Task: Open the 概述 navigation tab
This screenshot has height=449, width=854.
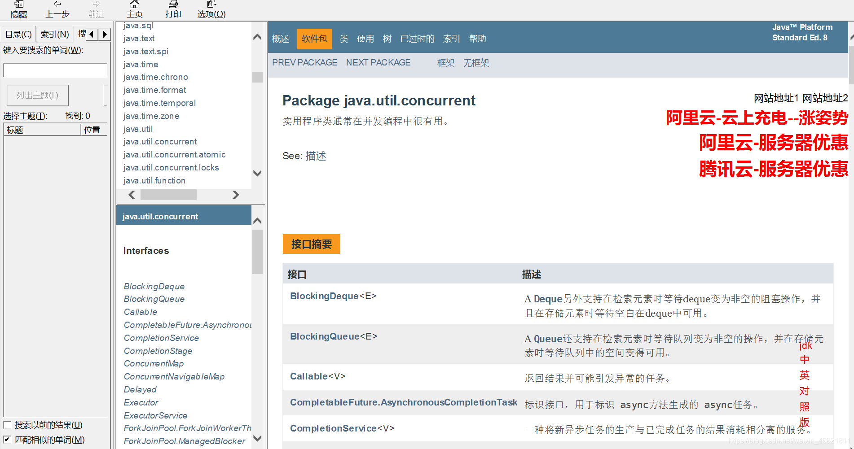Action: [x=281, y=39]
